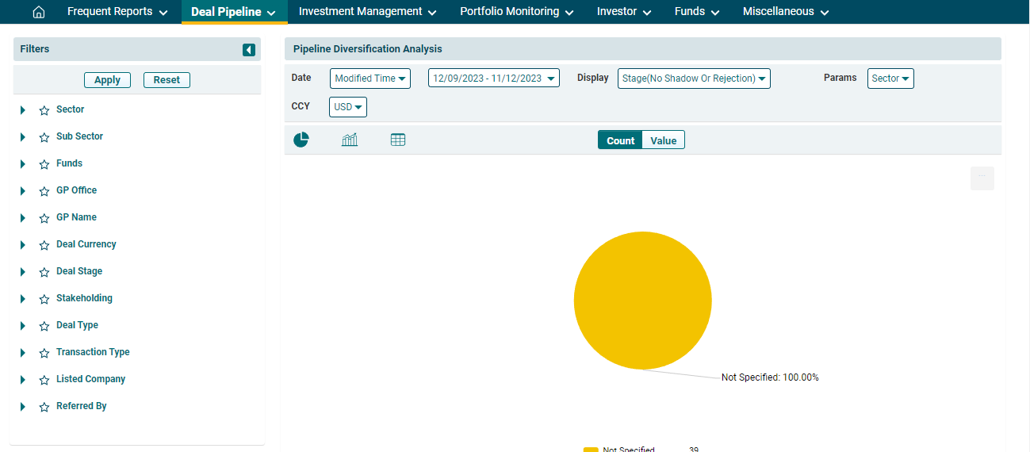Star the Deal Stage filter
The width and height of the screenshot is (1030, 452).
[44, 272]
